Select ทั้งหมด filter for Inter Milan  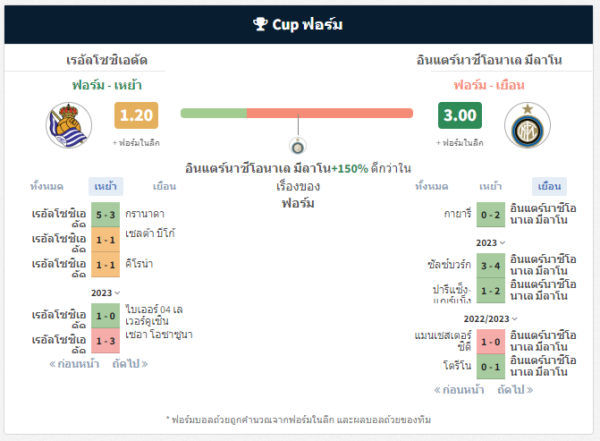point(432,186)
